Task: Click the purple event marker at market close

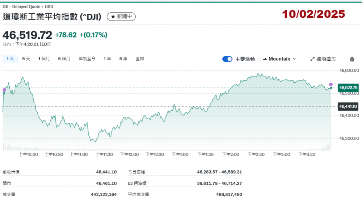Action: click(x=331, y=84)
